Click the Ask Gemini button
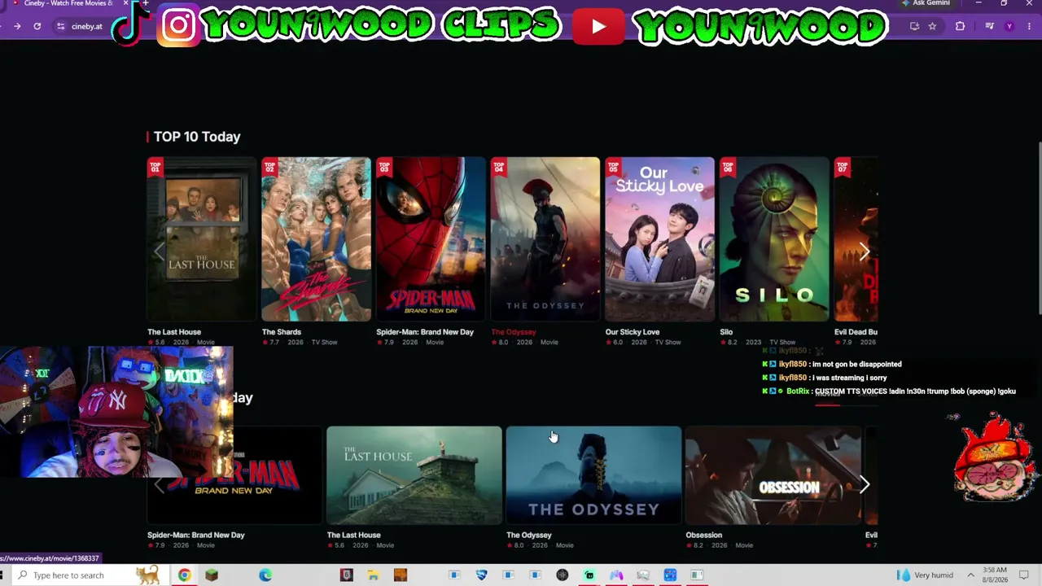The image size is (1042, 586). pos(926,4)
